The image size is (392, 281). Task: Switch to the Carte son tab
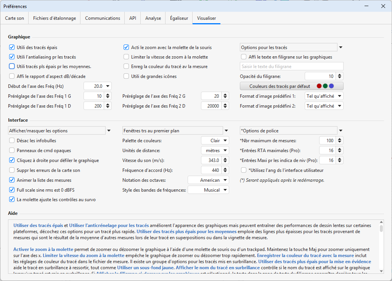pos(14,18)
